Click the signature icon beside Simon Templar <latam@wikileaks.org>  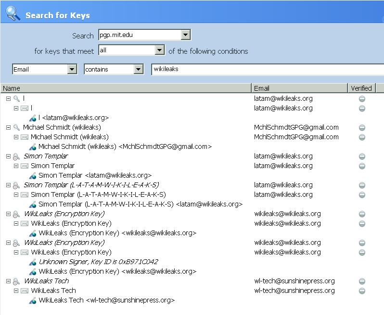coord(33,176)
